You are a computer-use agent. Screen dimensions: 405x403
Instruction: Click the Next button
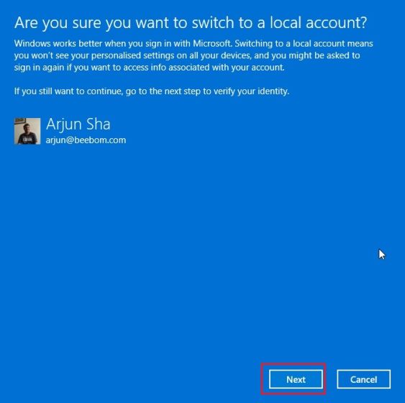point(296,379)
